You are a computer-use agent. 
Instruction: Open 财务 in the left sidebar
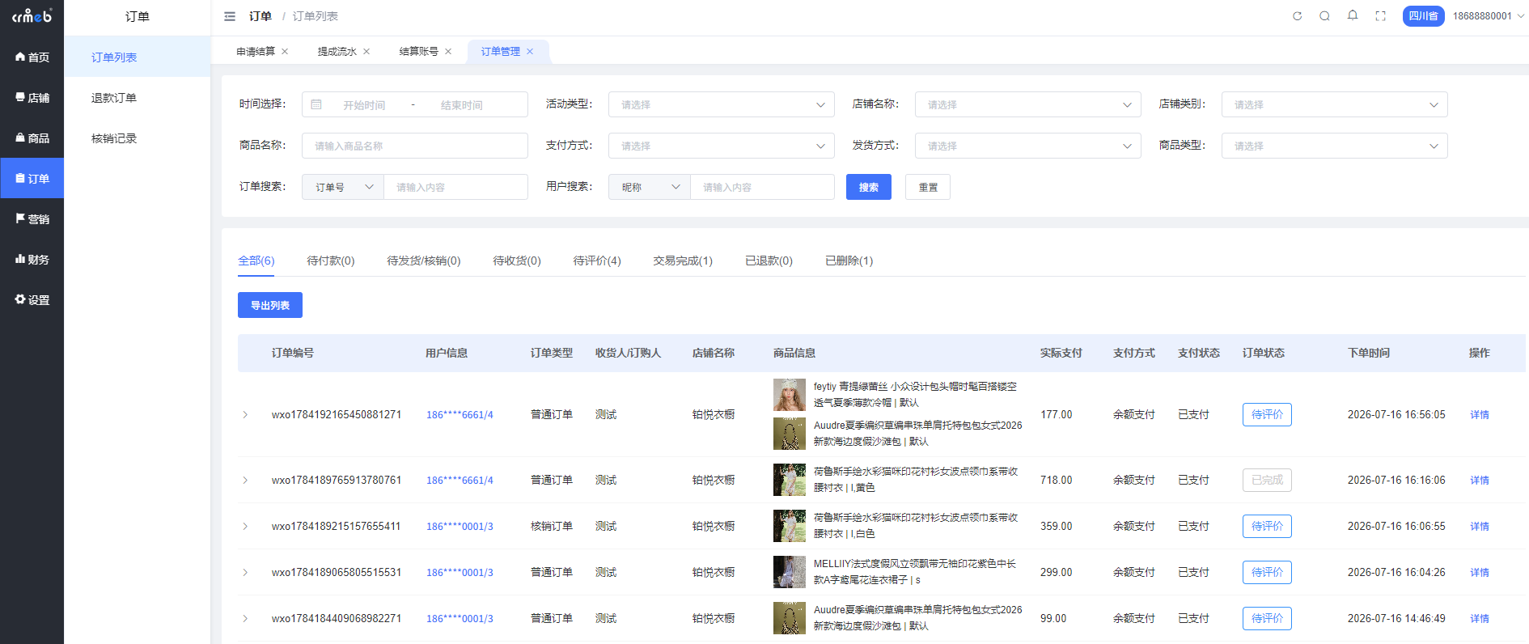coord(32,259)
